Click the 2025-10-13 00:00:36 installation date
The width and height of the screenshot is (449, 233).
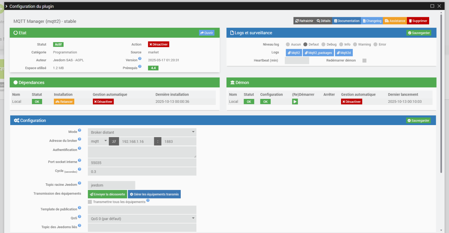click(172, 102)
